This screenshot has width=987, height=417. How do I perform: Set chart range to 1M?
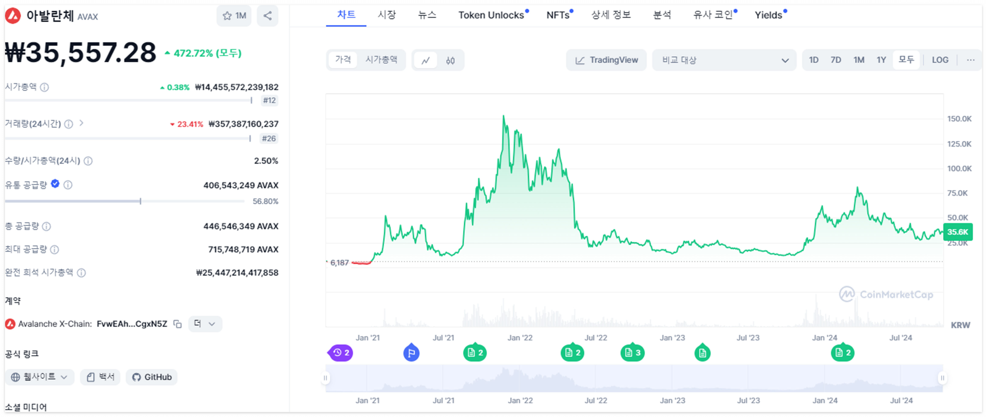(x=859, y=60)
